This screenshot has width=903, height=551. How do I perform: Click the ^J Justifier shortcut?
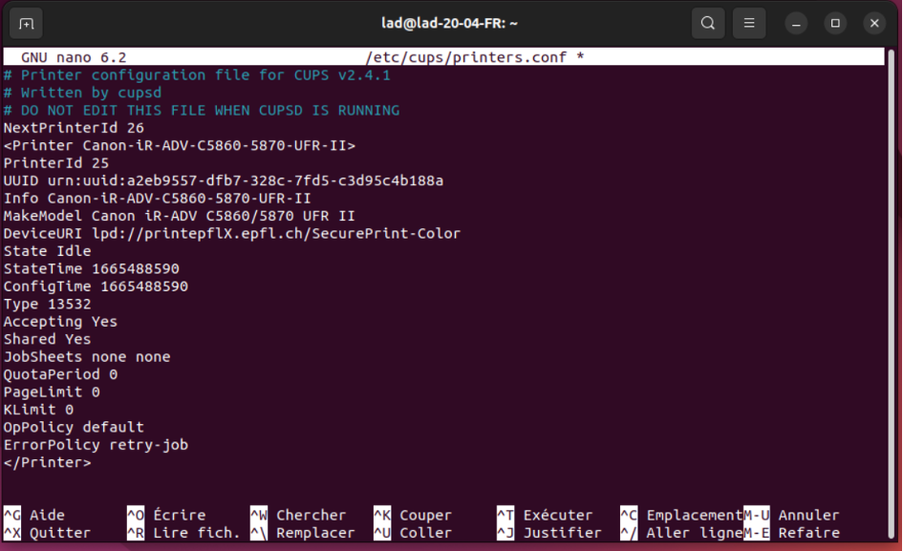click(549, 533)
